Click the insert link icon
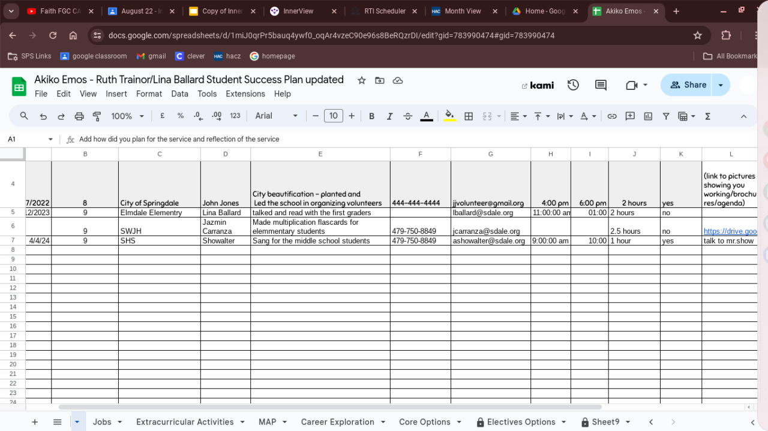Image resolution: width=768 pixels, height=431 pixels. click(612, 116)
